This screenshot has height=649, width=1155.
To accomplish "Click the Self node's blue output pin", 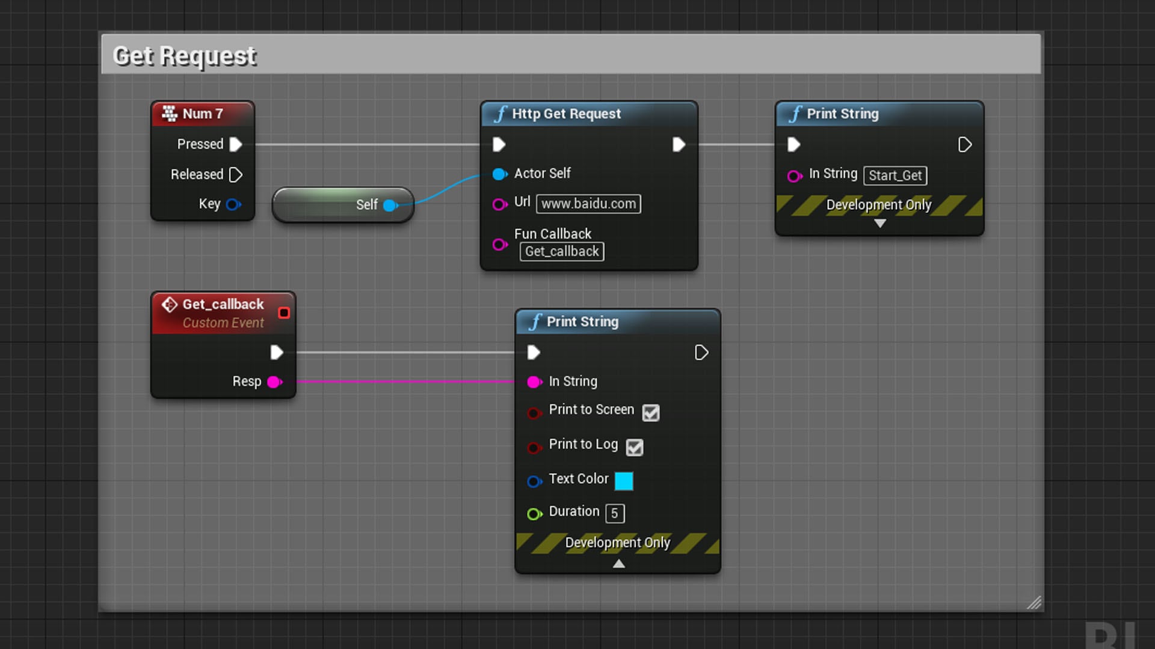I will click(x=390, y=206).
